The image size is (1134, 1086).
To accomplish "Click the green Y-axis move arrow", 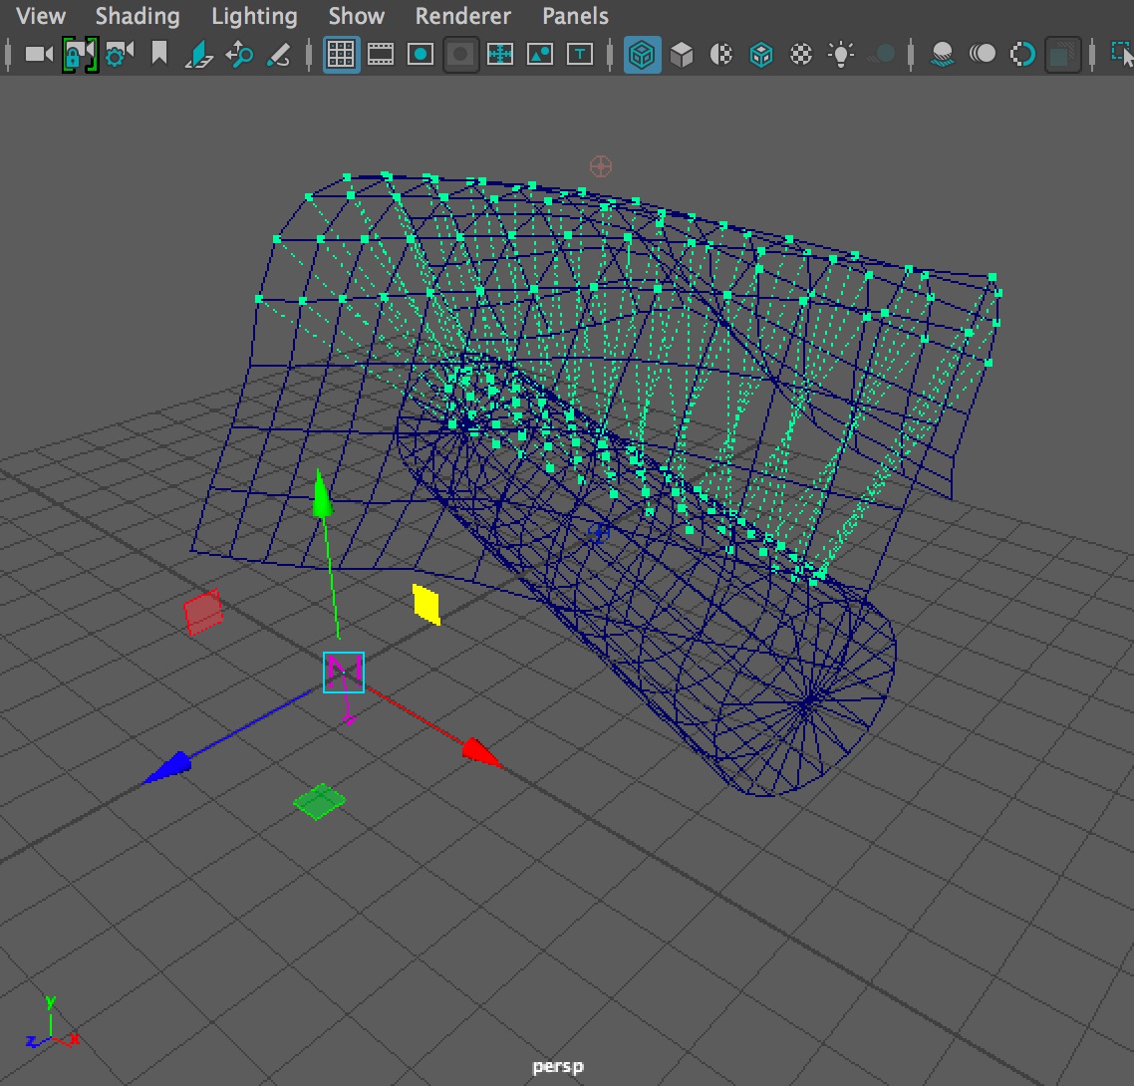I will (x=322, y=494).
